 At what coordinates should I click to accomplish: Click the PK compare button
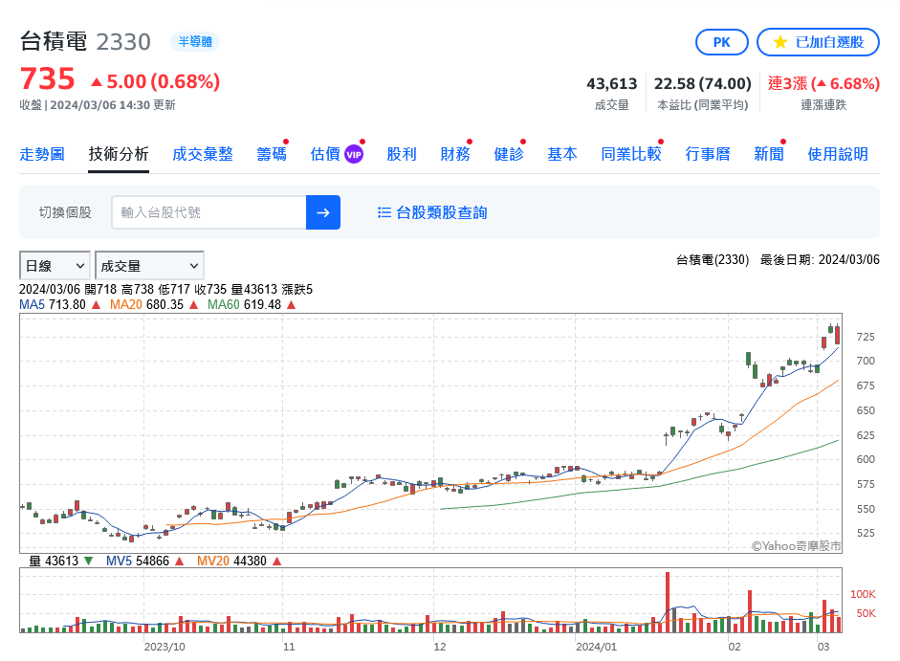[x=721, y=42]
